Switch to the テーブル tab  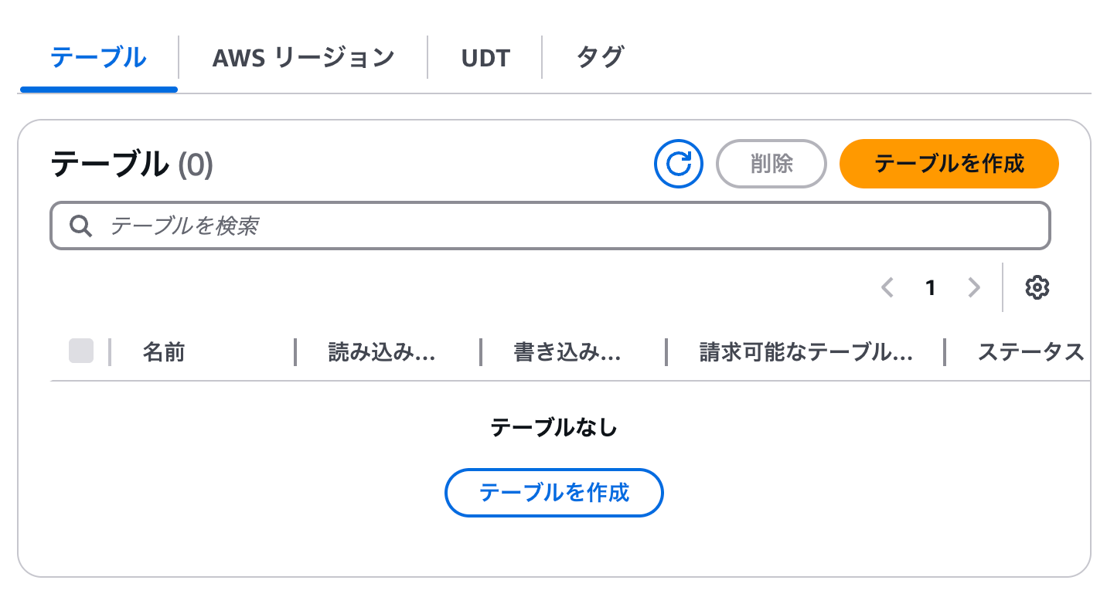tap(98, 58)
